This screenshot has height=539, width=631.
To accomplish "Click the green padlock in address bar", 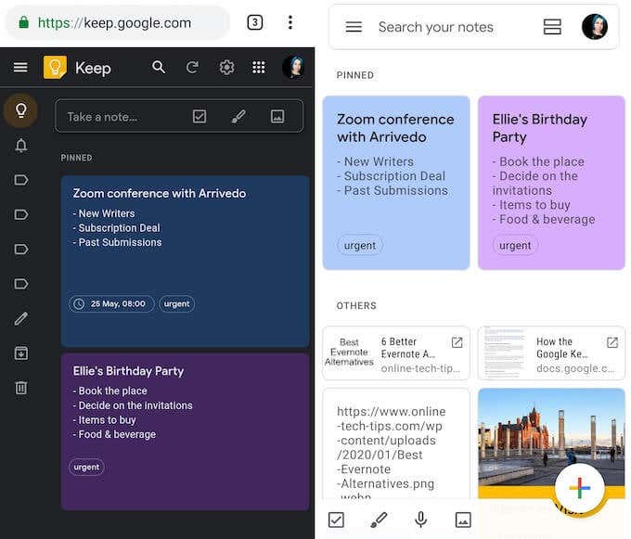I will pos(24,22).
